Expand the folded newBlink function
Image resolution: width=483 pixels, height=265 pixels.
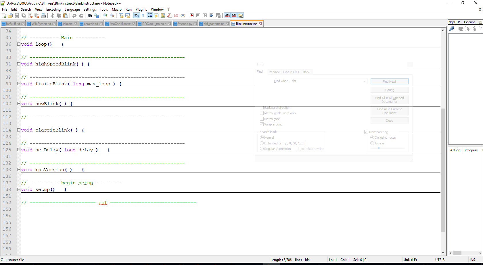pyautogui.click(x=19, y=104)
